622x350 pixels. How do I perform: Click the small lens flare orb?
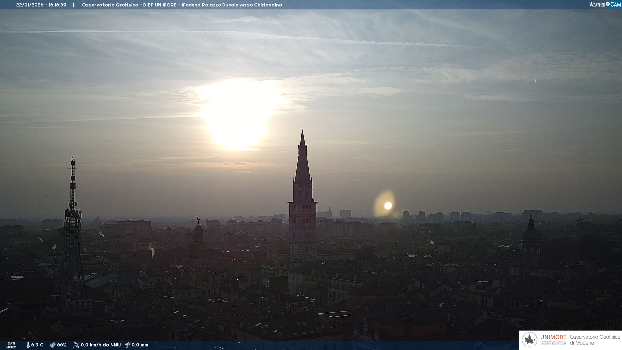click(388, 206)
